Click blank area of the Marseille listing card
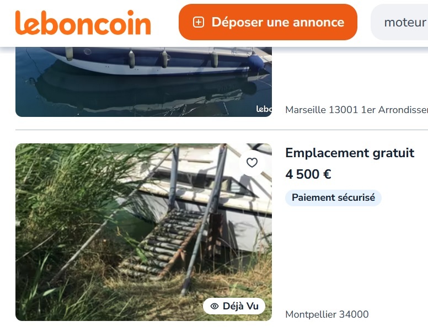 click(x=355, y=77)
